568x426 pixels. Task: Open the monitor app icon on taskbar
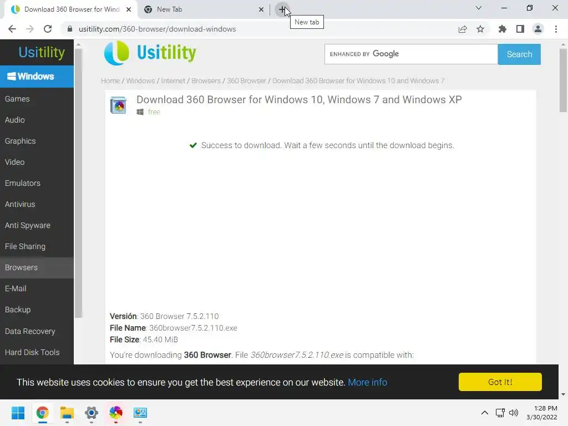tap(140, 413)
